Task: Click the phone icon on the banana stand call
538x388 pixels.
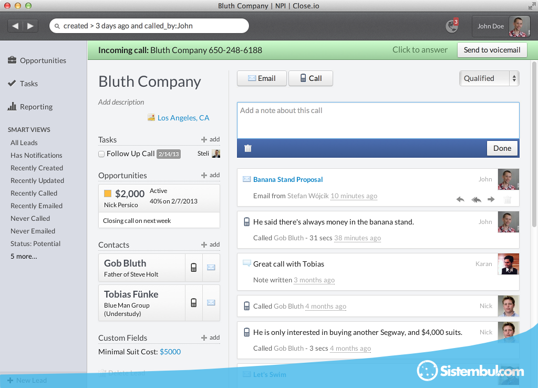Action: 247,222
